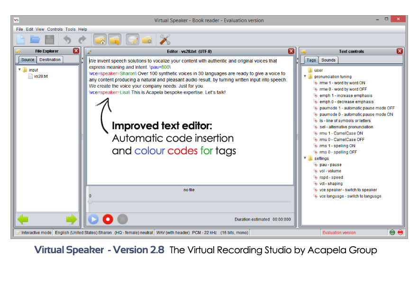The height and width of the screenshot is (284, 418).
Task: Stop playback with the grey stop button
Action: coord(123,219)
